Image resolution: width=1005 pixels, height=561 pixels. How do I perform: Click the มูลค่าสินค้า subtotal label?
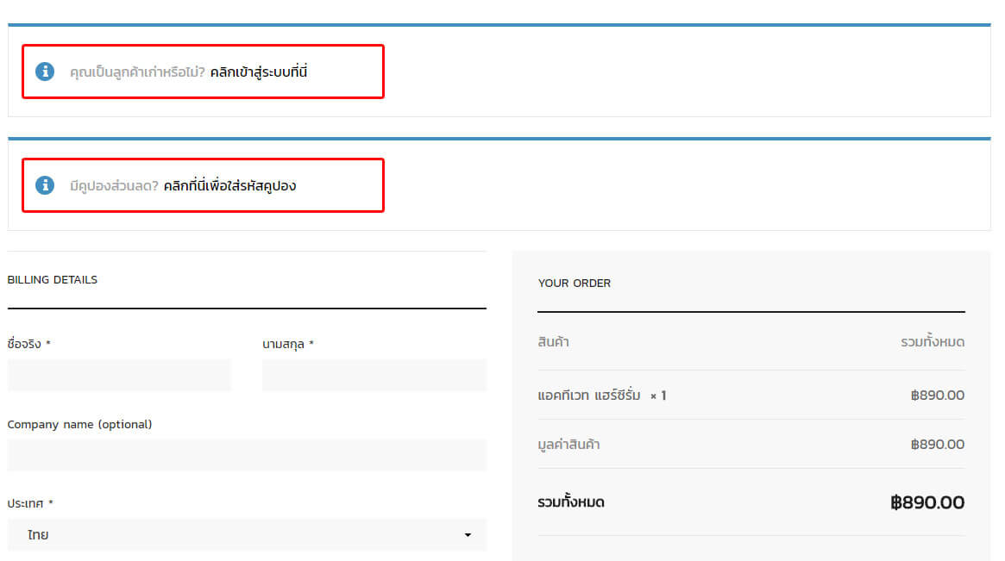(568, 445)
